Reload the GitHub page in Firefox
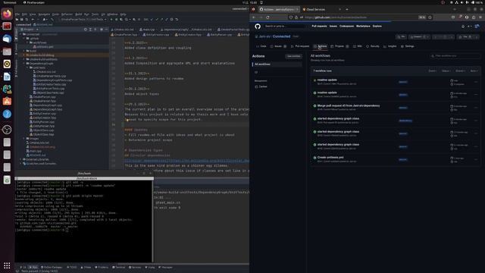This screenshot has height=273, width=485. click(268, 17)
